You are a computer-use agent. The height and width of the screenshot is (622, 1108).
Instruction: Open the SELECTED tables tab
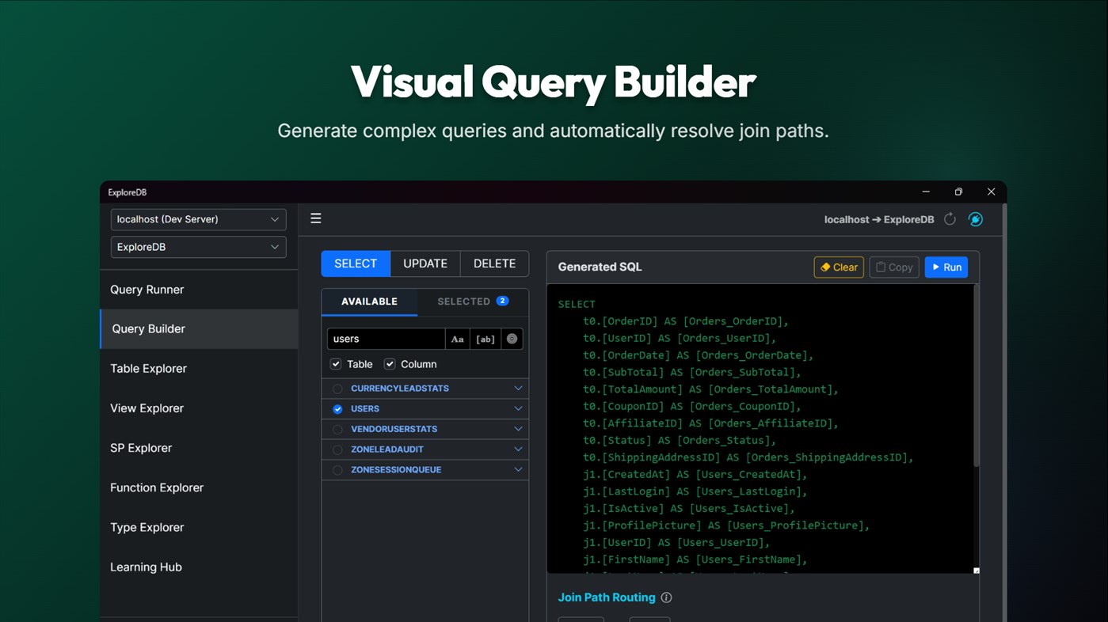click(473, 302)
